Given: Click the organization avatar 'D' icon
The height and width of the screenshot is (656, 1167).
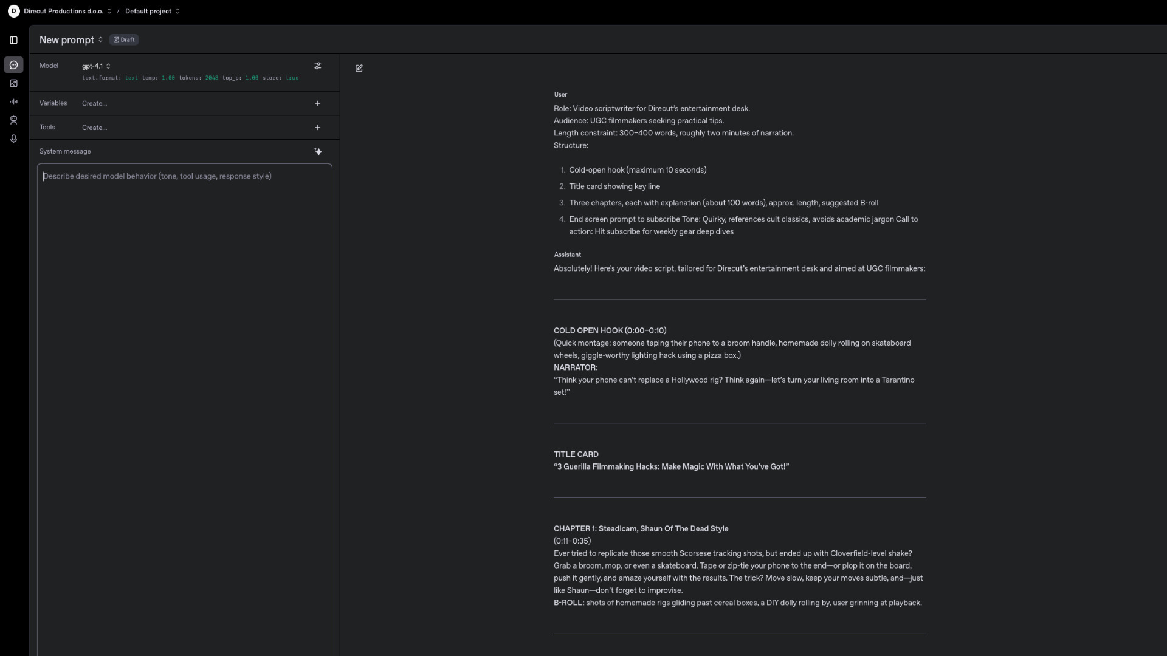Looking at the screenshot, I should click(x=13, y=11).
